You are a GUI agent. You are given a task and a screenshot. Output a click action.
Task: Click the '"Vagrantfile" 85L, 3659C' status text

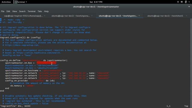click(15, 106)
